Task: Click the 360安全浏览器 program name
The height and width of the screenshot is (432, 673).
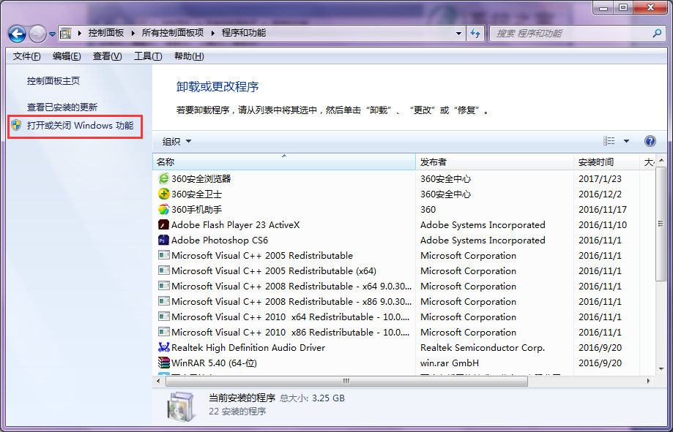Action: tap(201, 178)
